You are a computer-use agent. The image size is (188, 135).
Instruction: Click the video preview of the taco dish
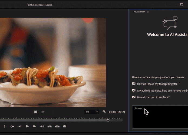click(x=53, y=62)
